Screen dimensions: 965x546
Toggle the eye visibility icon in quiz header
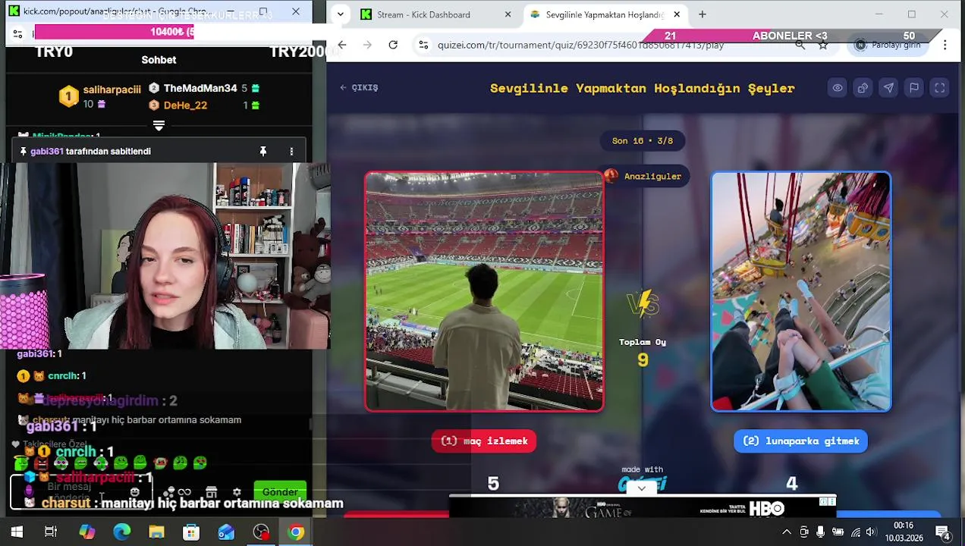[x=838, y=88]
